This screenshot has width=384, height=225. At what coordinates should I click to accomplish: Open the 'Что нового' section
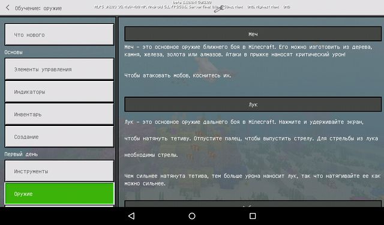click(x=59, y=35)
